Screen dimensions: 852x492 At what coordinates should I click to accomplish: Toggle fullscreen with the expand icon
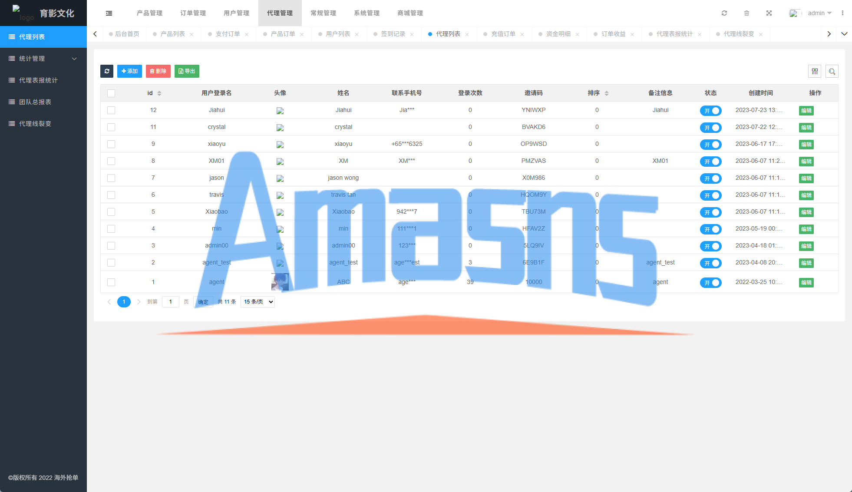point(769,13)
